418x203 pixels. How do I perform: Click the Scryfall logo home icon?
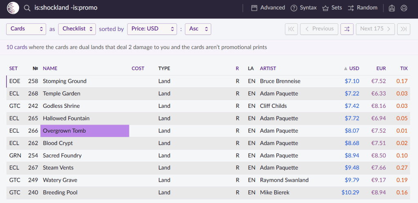point(13,8)
